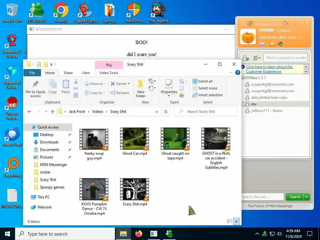Open Peggle Nights desktop shortcut

(x=85, y=12)
